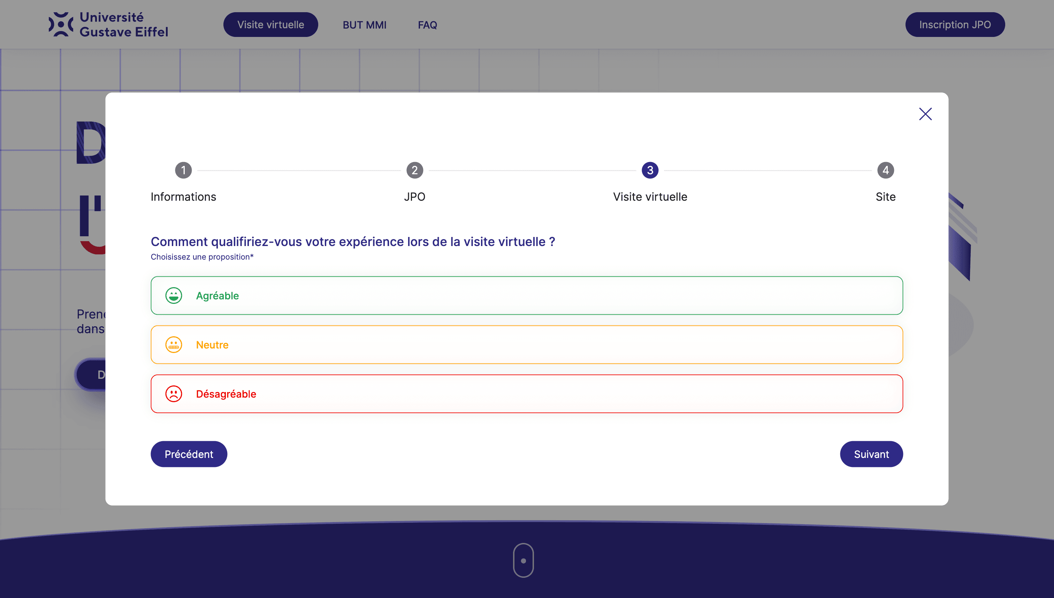Close the survey dialog with the X
The width and height of the screenshot is (1054, 598).
[x=925, y=114]
